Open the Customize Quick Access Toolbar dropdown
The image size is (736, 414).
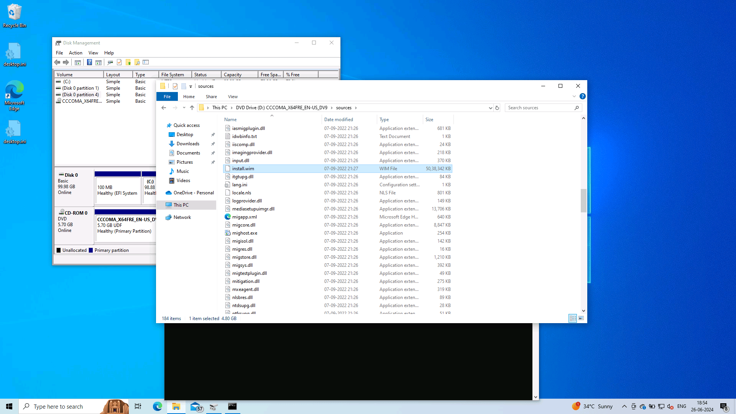(x=191, y=86)
